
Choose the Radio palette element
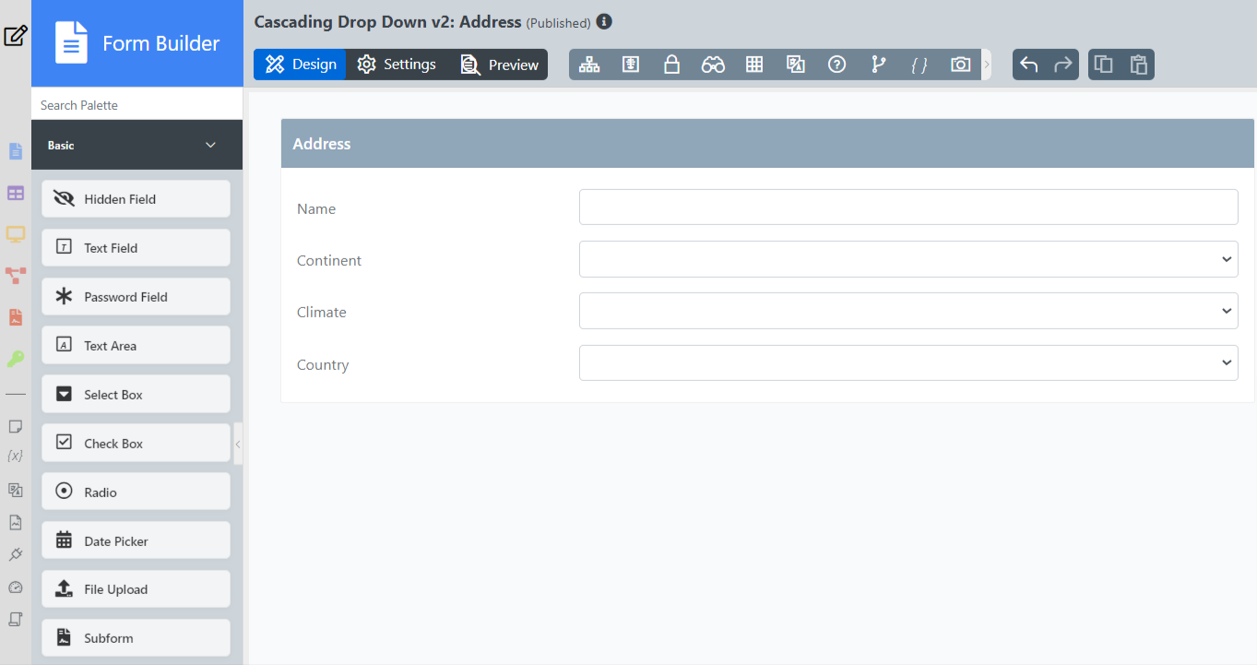(x=136, y=493)
